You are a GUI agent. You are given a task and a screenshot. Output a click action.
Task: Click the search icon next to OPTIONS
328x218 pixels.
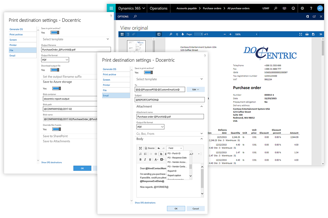point(135,16)
